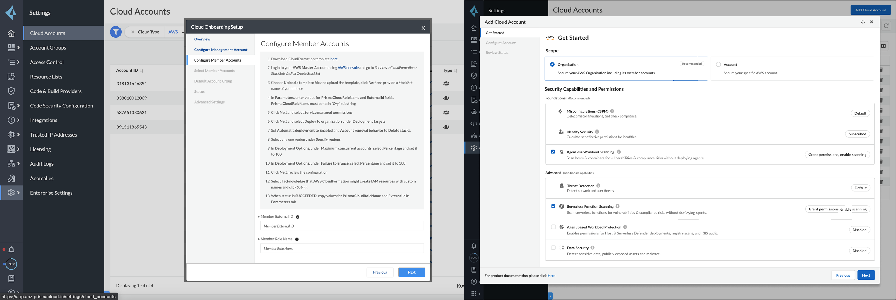This screenshot has width=896, height=300.
Task: Click the column layout icon below the refresh icon
Action: [884, 46]
